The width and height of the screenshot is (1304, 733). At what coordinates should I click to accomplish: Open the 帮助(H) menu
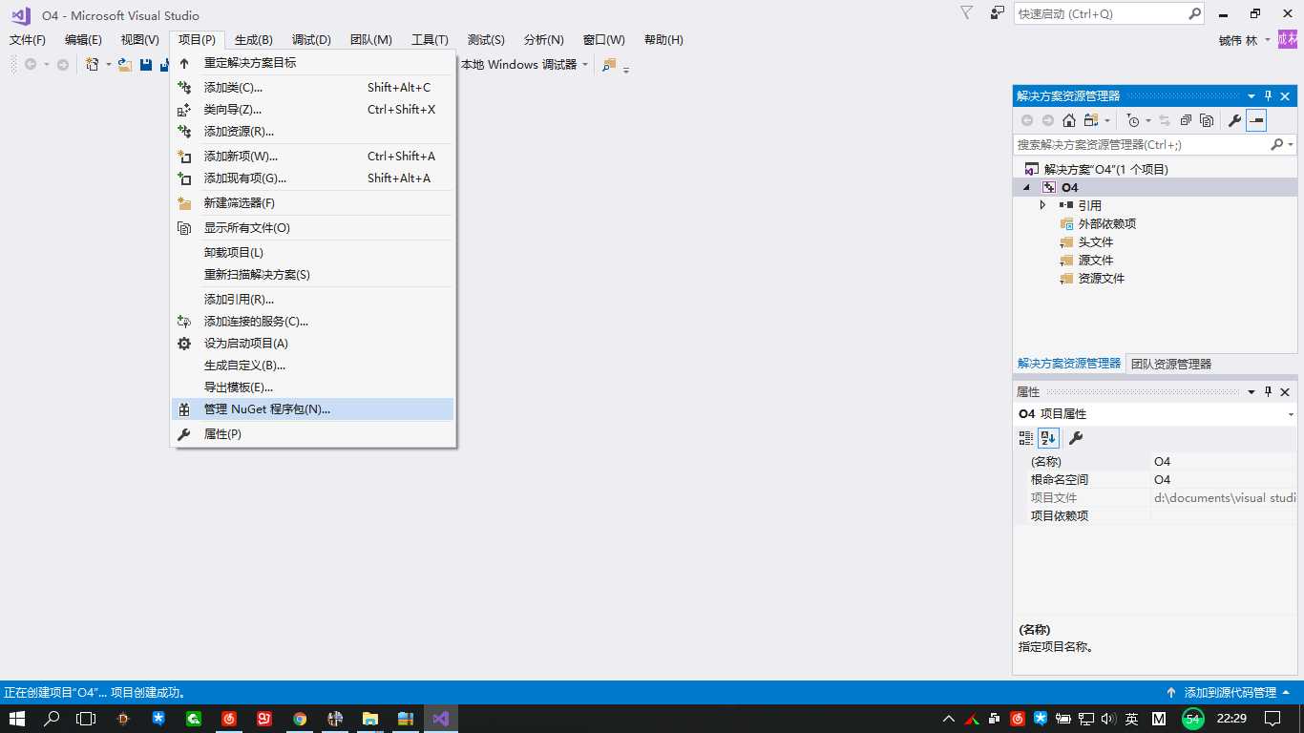pyautogui.click(x=663, y=40)
